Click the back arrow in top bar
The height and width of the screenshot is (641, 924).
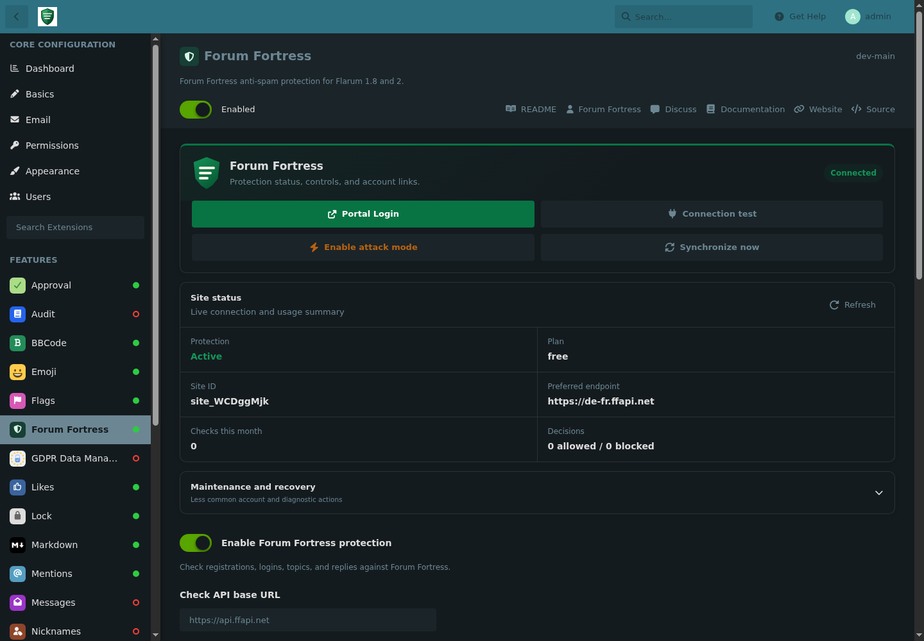coord(17,17)
